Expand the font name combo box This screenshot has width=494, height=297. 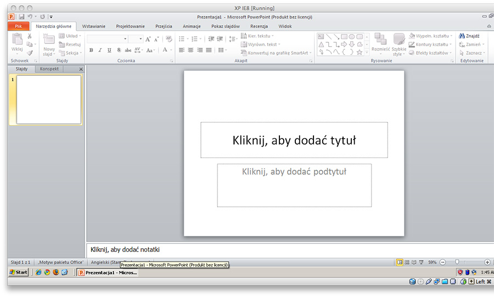[x=125, y=39]
